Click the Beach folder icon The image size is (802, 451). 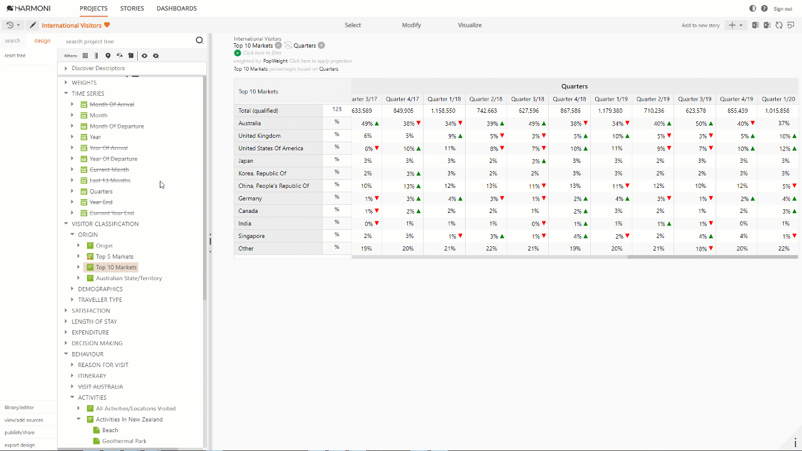coord(96,430)
